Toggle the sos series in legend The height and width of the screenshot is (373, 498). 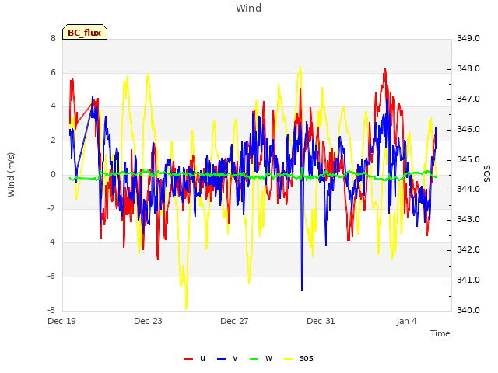click(x=299, y=358)
